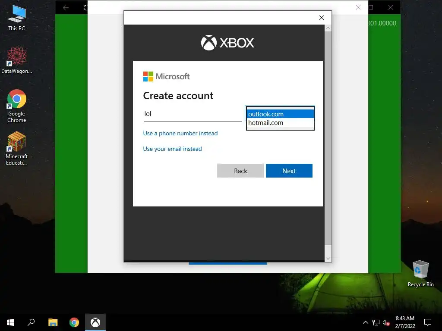Open This PC desktop icon
The width and height of the screenshot is (442, 331).
(17, 18)
